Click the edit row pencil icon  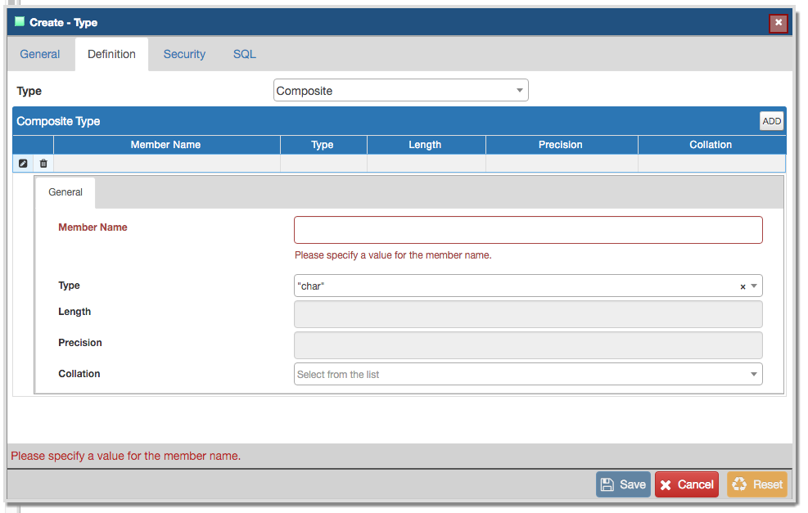point(23,164)
